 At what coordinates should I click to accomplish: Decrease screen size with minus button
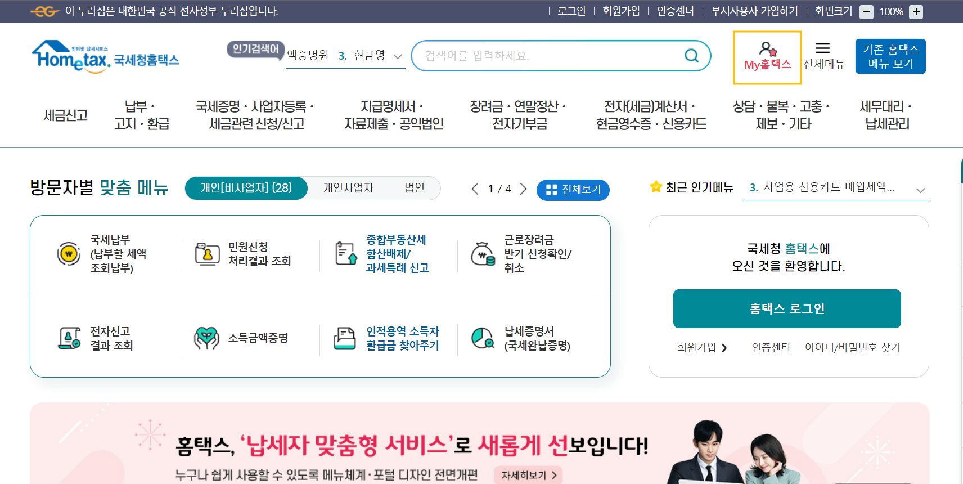(867, 12)
